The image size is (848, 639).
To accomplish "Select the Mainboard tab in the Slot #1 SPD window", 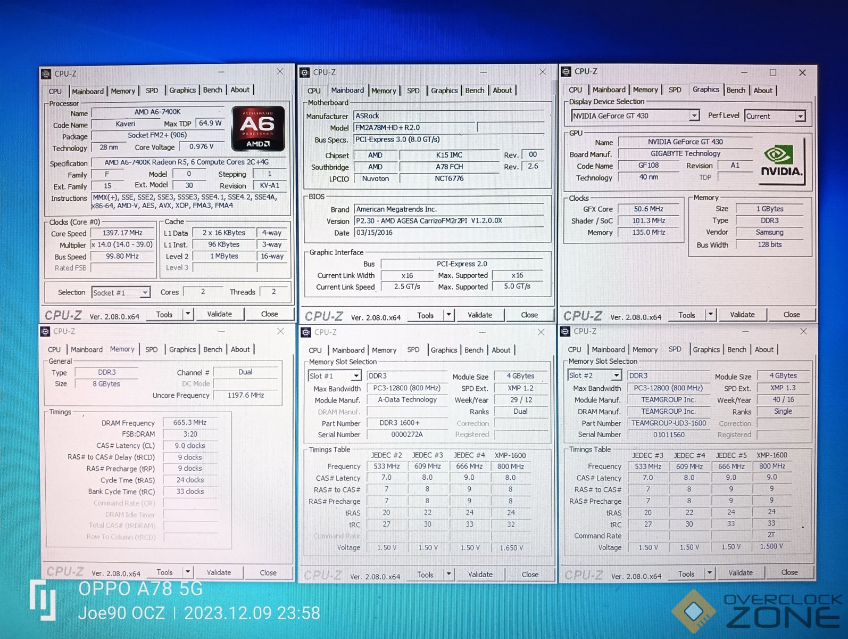I will (x=348, y=350).
